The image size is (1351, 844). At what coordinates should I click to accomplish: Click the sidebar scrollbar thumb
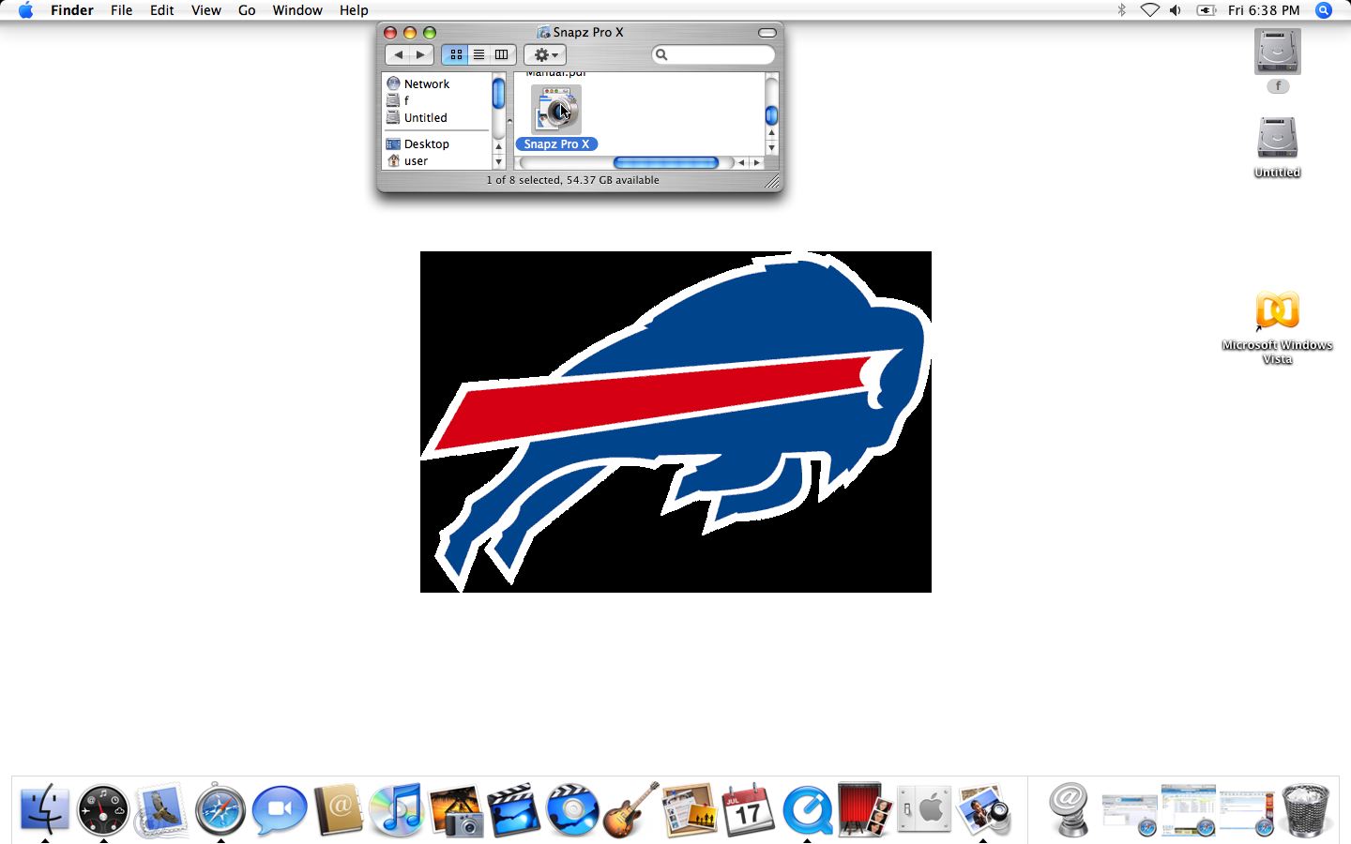pos(498,93)
